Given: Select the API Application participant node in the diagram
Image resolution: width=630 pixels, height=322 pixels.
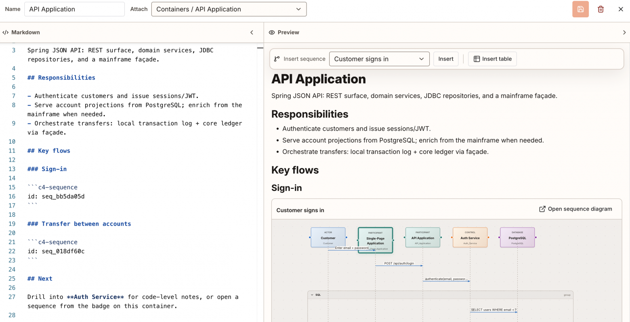Looking at the screenshot, I should 423,237.
